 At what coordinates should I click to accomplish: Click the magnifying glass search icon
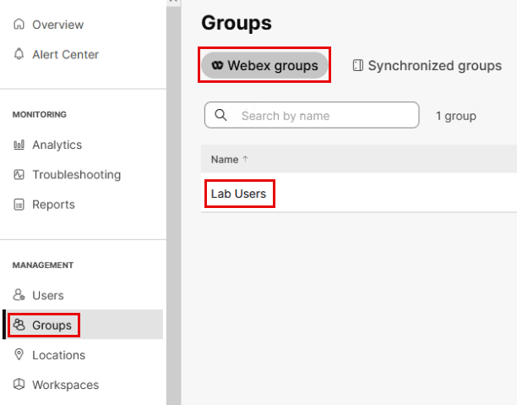pyautogui.click(x=221, y=115)
